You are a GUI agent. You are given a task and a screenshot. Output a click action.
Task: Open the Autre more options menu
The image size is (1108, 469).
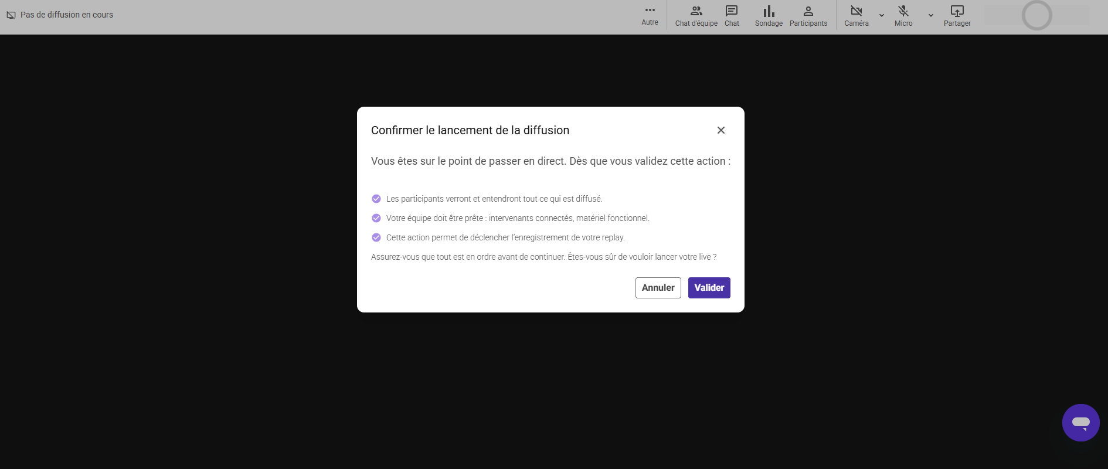click(x=650, y=16)
